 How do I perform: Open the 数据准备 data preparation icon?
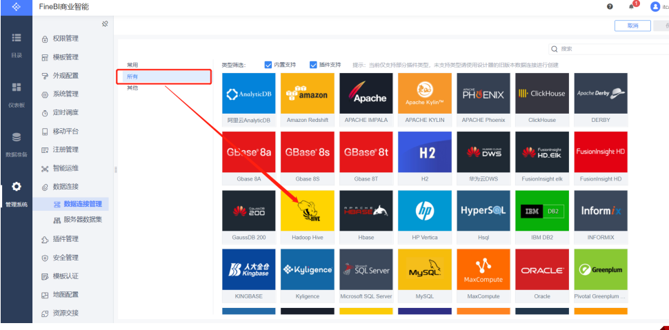click(x=17, y=137)
